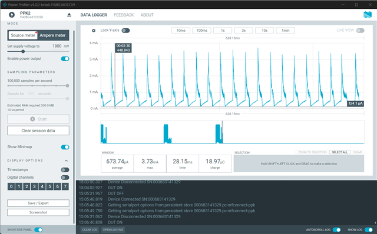
Task: Toggle Show Log switch
Action: tap(369, 230)
